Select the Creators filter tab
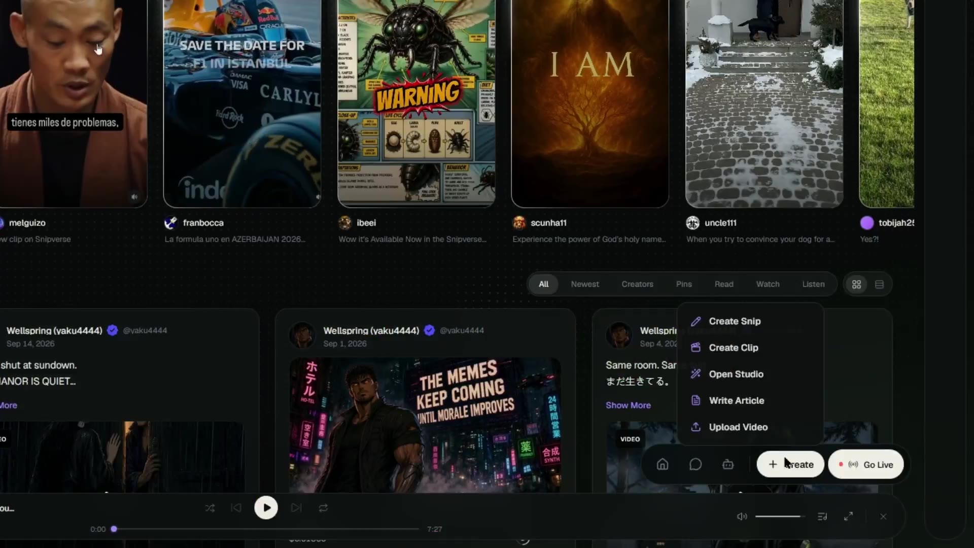 637,284
